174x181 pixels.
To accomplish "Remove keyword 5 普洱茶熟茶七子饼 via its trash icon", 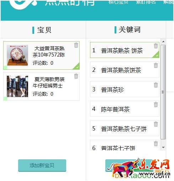I will click(x=156, y=124).
